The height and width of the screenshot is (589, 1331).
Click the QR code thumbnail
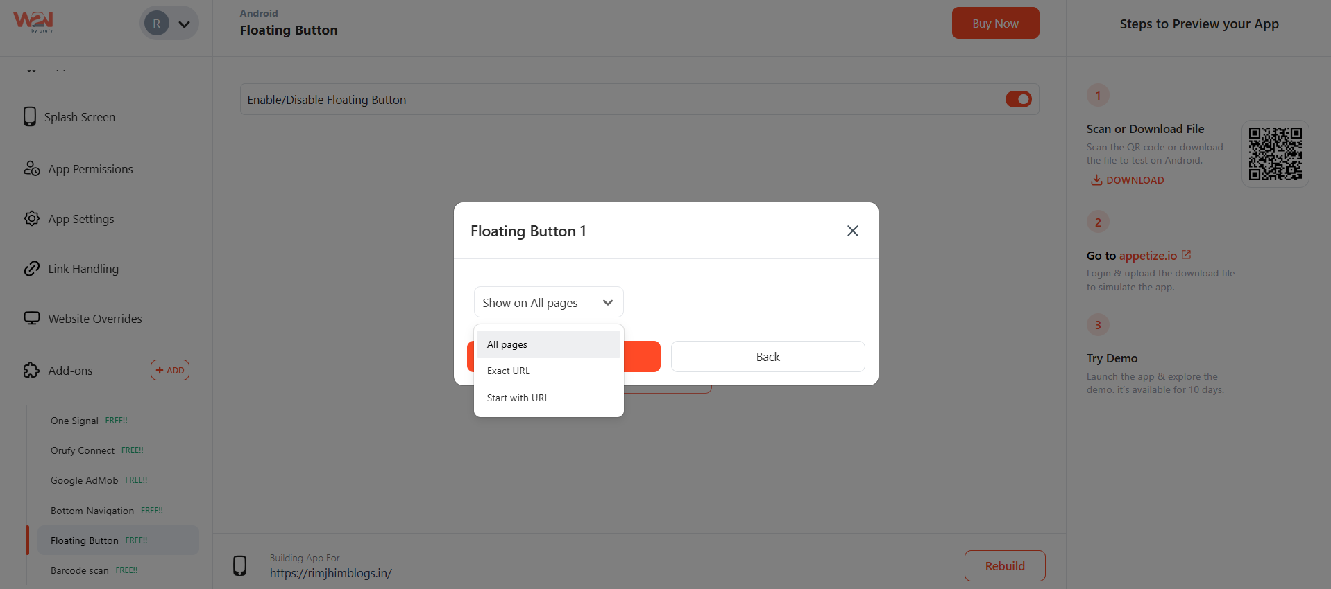[x=1275, y=154]
